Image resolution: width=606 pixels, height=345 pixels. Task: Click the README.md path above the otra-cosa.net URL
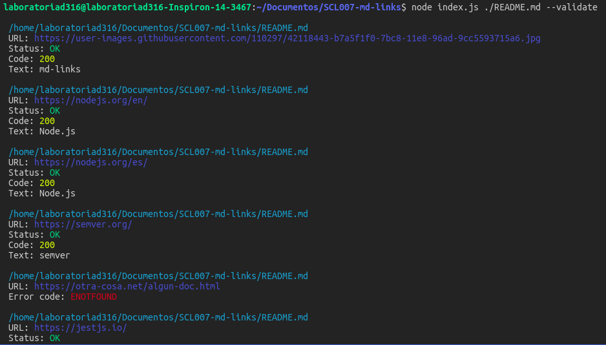click(158, 276)
